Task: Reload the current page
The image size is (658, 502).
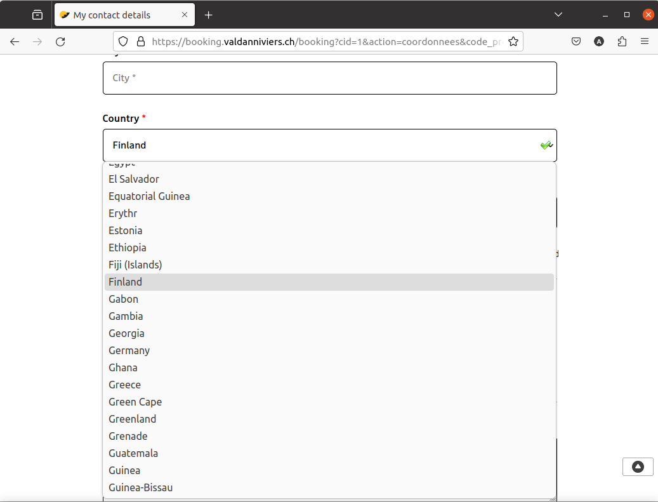Action: [x=60, y=42]
